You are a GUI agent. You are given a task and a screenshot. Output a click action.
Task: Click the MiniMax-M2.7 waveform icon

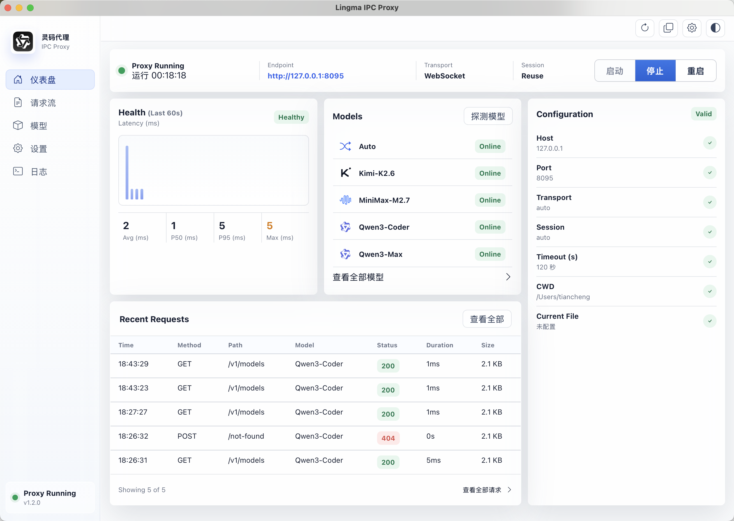345,200
